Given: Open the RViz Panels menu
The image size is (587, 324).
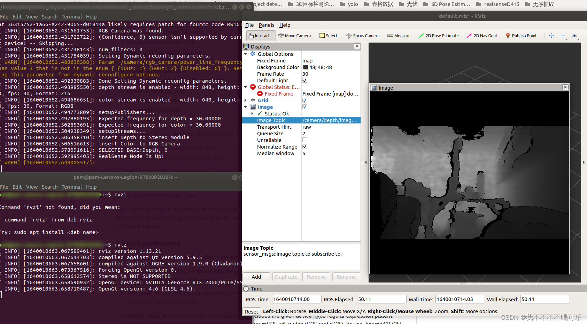Looking at the screenshot, I should (267, 25).
